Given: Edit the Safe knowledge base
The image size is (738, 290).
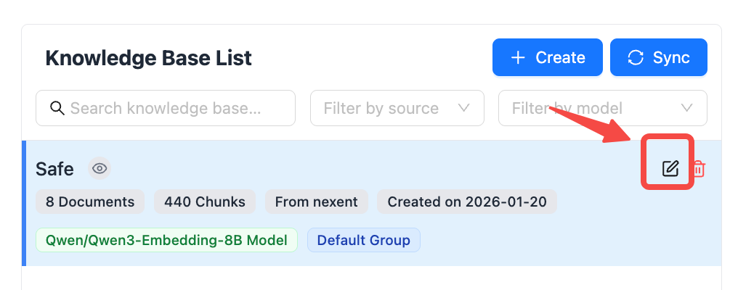Looking at the screenshot, I should tap(670, 169).
